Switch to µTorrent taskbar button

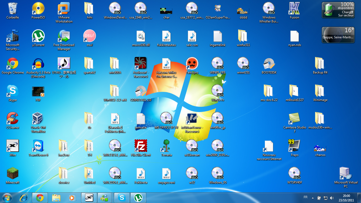click(138, 197)
